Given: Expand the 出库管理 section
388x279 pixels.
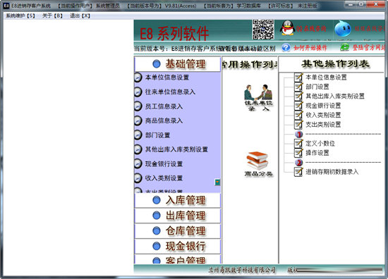Looking at the screenshot, I should [177, 216].
